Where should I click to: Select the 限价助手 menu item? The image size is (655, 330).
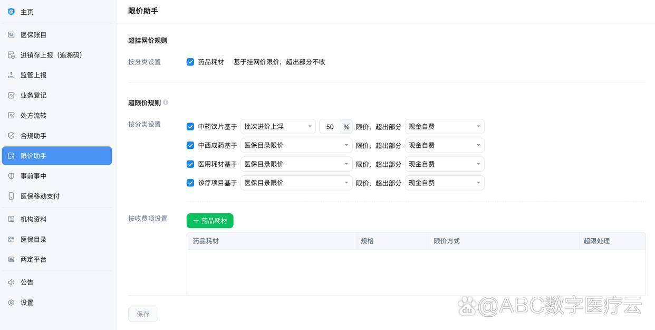57,156
